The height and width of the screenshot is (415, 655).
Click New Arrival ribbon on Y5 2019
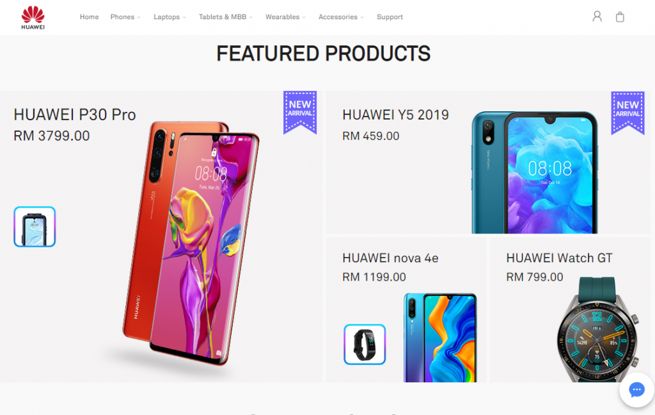click(627, 113)
